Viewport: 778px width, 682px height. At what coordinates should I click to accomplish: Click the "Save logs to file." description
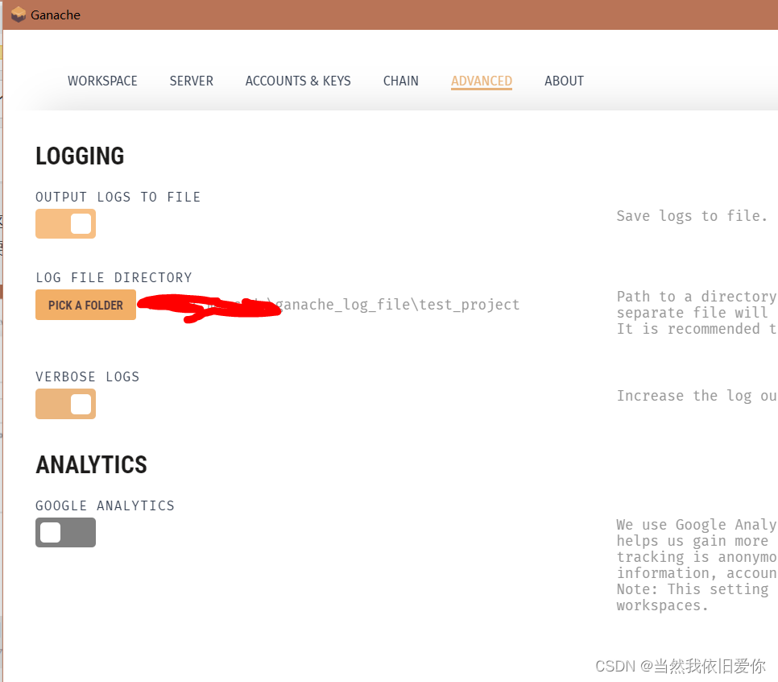[692, 216]
